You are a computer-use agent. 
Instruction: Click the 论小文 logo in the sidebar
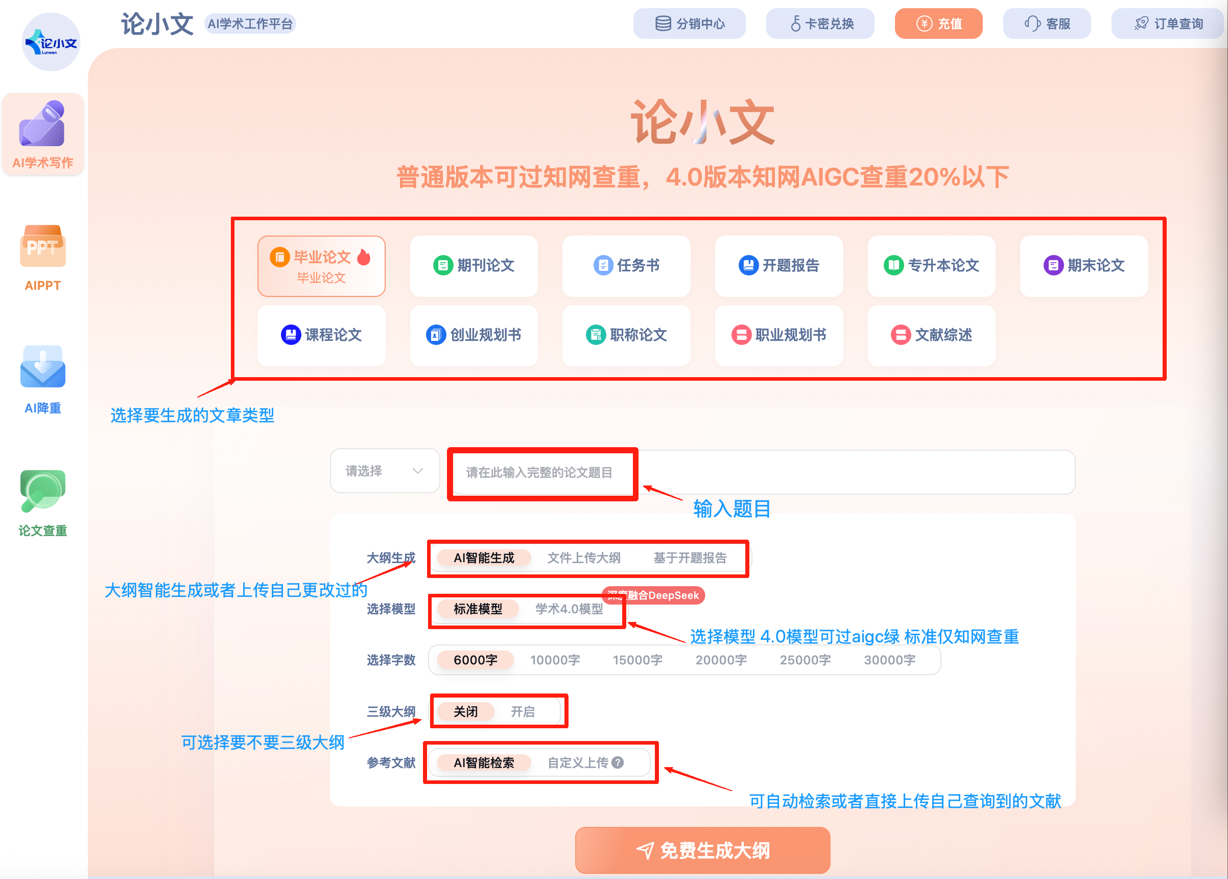pos(51,42)
